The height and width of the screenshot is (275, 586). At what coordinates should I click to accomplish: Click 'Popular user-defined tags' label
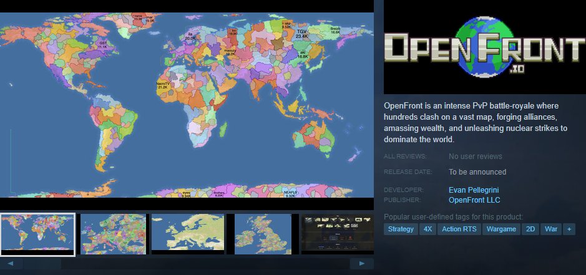pyautogui.click(x=453, y=217)
